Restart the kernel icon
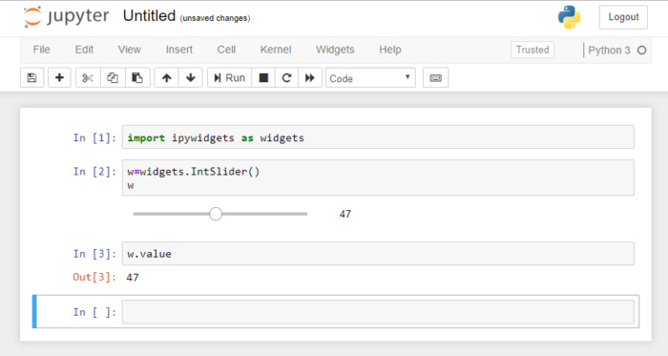The image size is (668, 356). coord(286,78)
